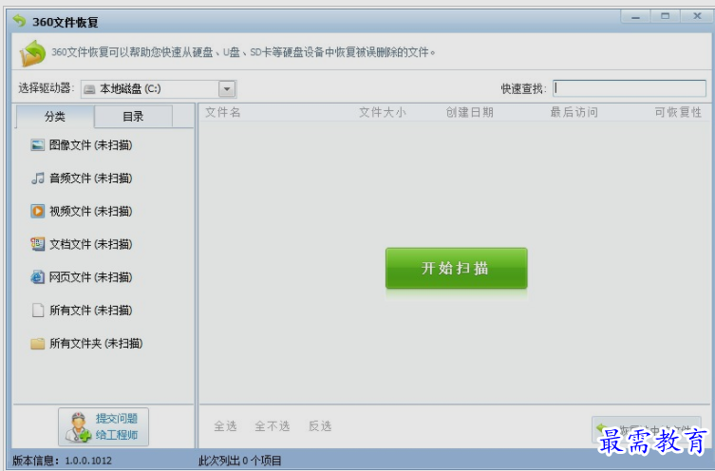The width and height of the screenshot is (715, 471).
Task: Select 视频文件 (未扫描) category
Action: pos(81,211)
